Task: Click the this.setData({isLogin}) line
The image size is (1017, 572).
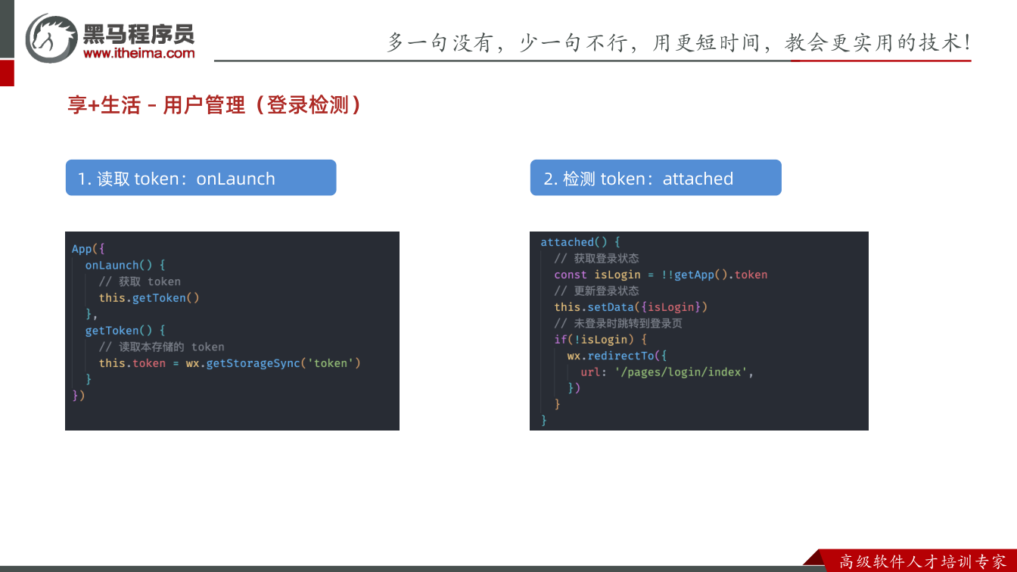Action: point(630,307)
